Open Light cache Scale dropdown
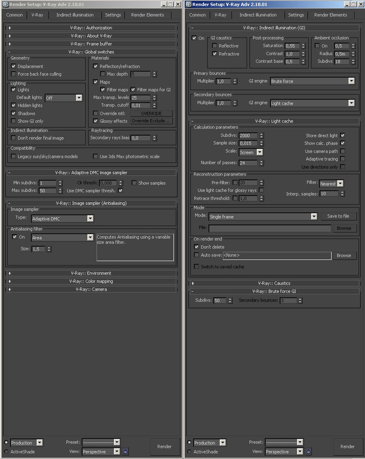Image resolution: width=365 pixels, height=459 pixels. [251, 152]
